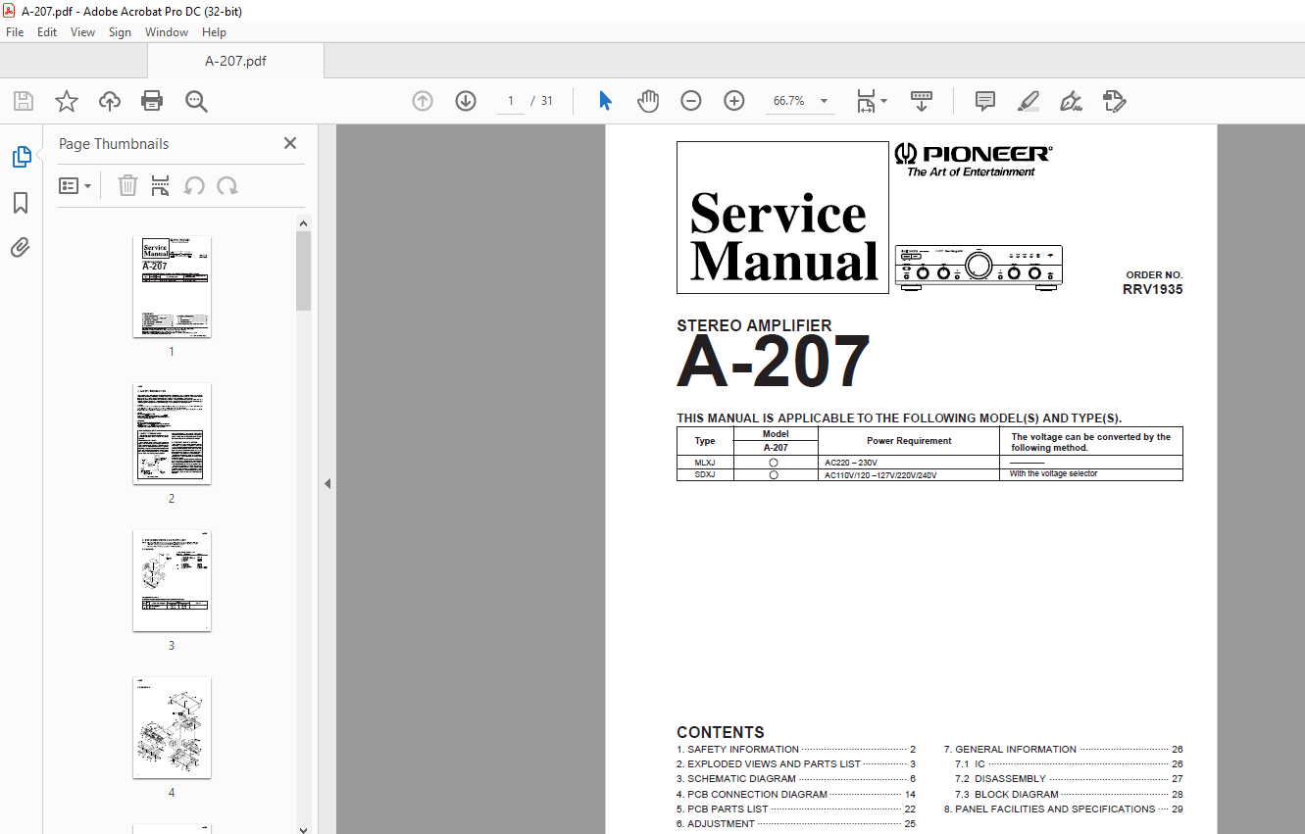The width and height of the screenshot is (1305, 834).
Task: Show Page Thumbnails panel icon
Action: pos(22,157)
